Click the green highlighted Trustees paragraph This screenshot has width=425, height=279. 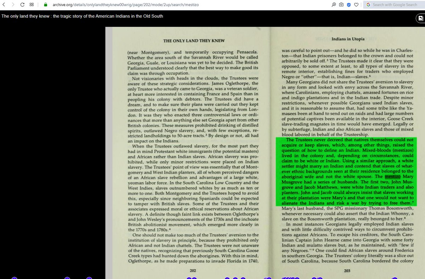[x=346, y=171]
